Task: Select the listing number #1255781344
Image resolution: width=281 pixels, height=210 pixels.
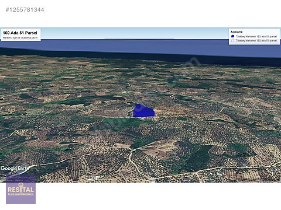Action: coord(25,10)
